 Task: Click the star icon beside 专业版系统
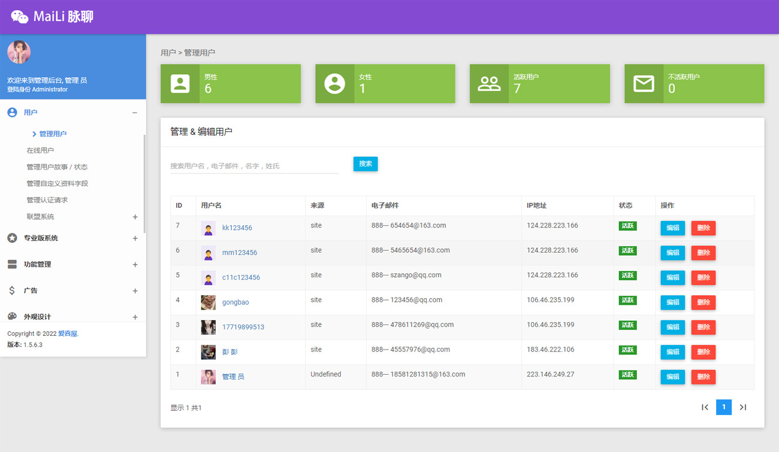coord(11,238)
